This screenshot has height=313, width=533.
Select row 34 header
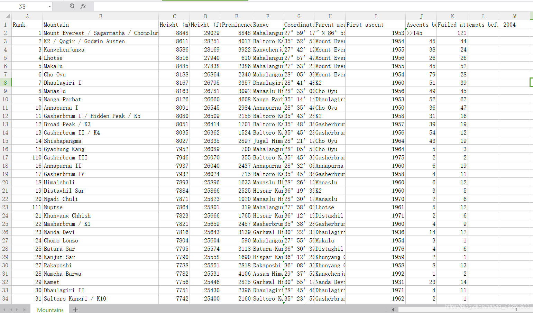[6, 298]
